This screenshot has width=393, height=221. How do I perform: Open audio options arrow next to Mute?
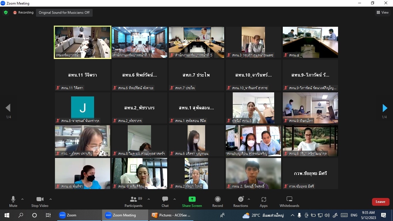[22, 199]
